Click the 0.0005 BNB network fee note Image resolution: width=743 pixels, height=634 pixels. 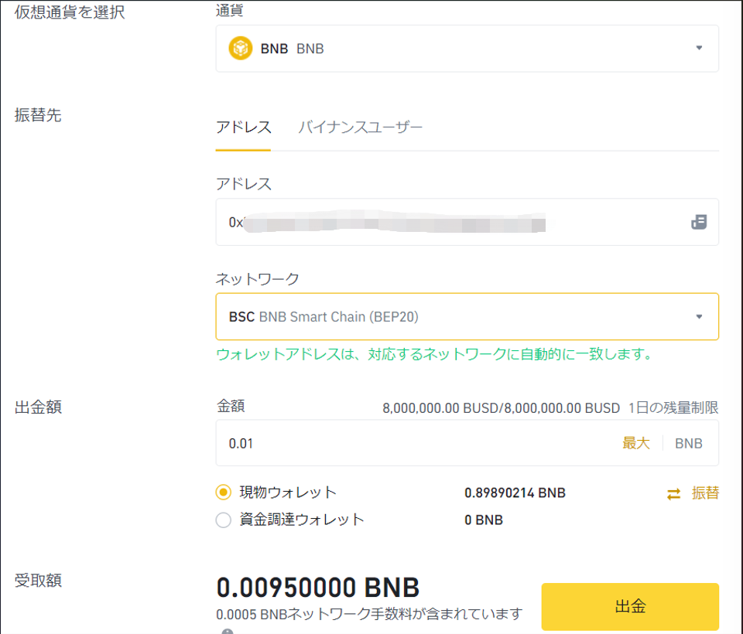(x=369, y=614)
